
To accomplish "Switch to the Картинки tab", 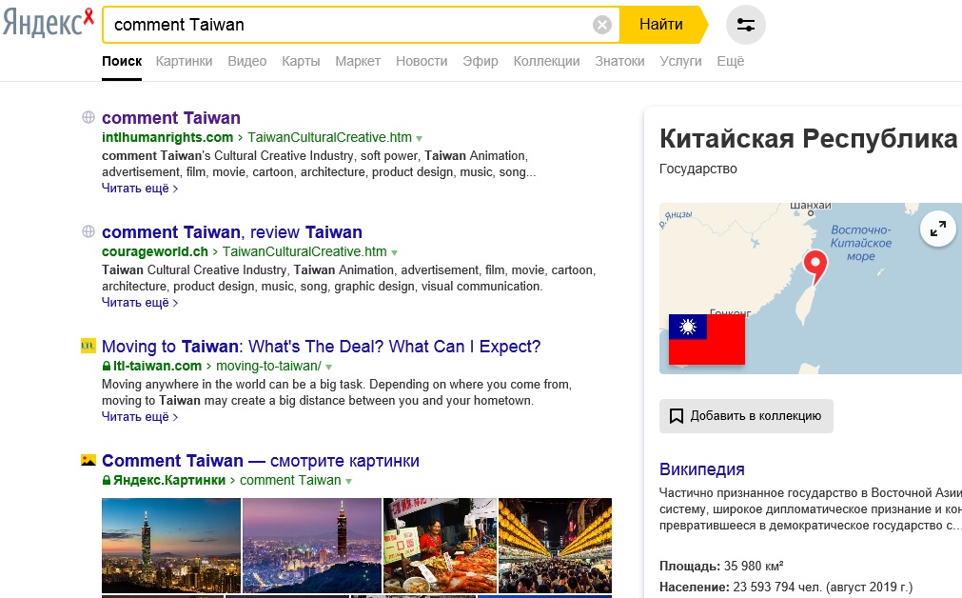I will (184, 61).
